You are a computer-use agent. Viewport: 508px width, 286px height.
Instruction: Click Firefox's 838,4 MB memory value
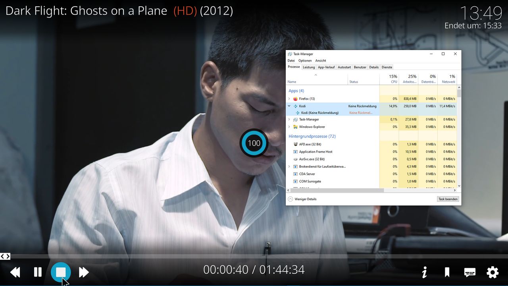(x=410, y=99)
